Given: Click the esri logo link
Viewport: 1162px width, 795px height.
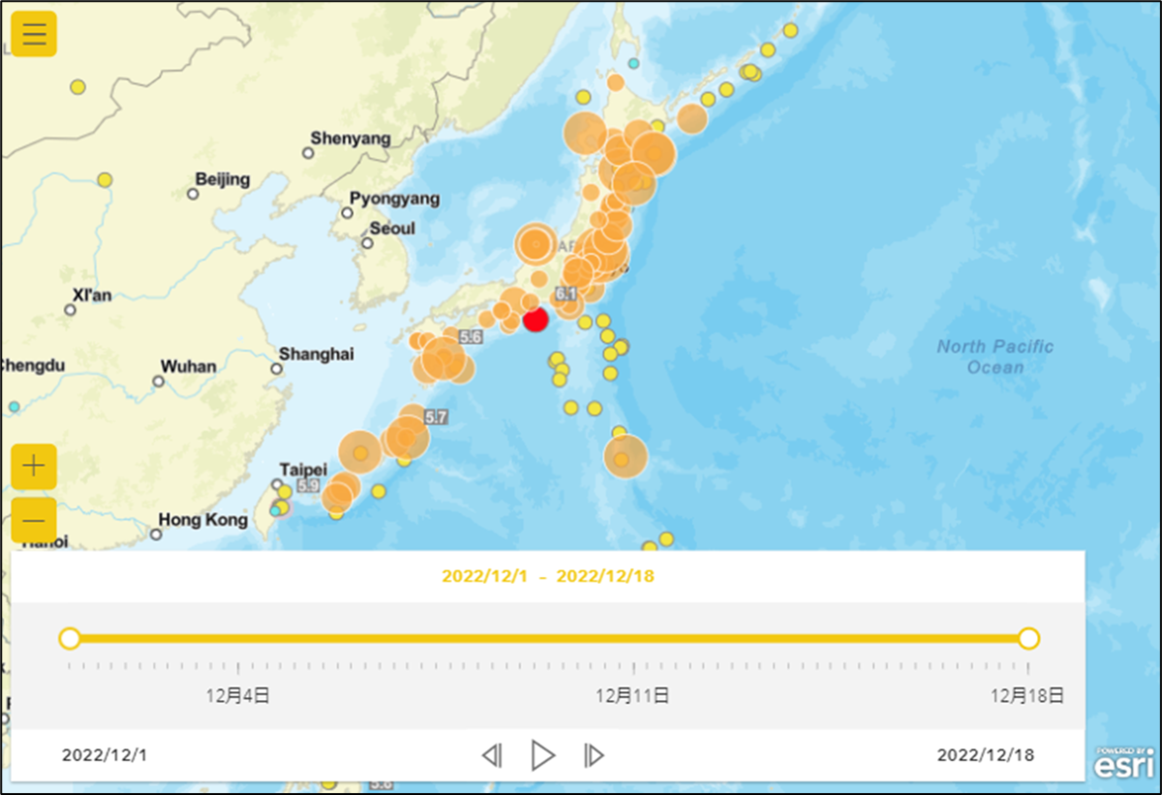Looking at the screenshot, I should 1123,762.
